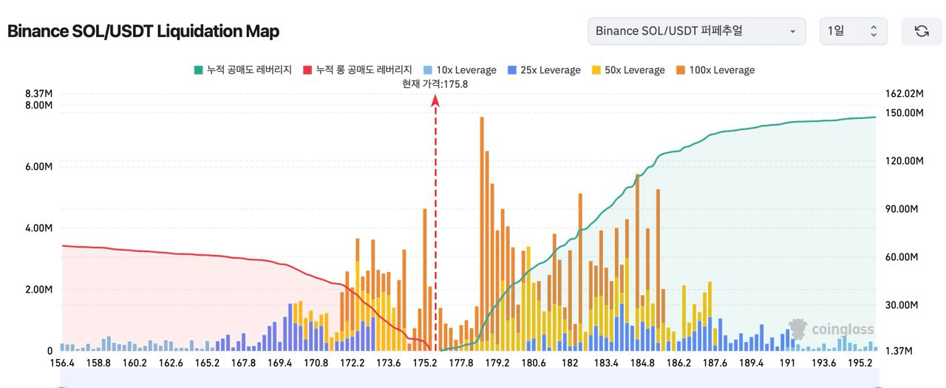Click the 8.37M left axis label
The image size is (946, 388).
click(38, 94)
